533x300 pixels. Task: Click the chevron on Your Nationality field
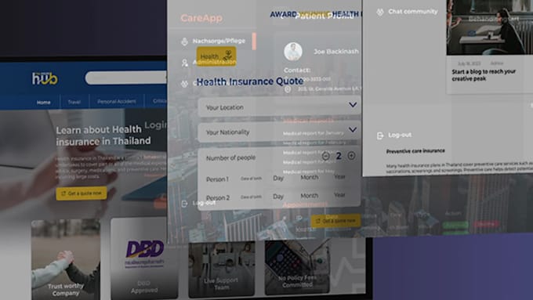[353, 129]
